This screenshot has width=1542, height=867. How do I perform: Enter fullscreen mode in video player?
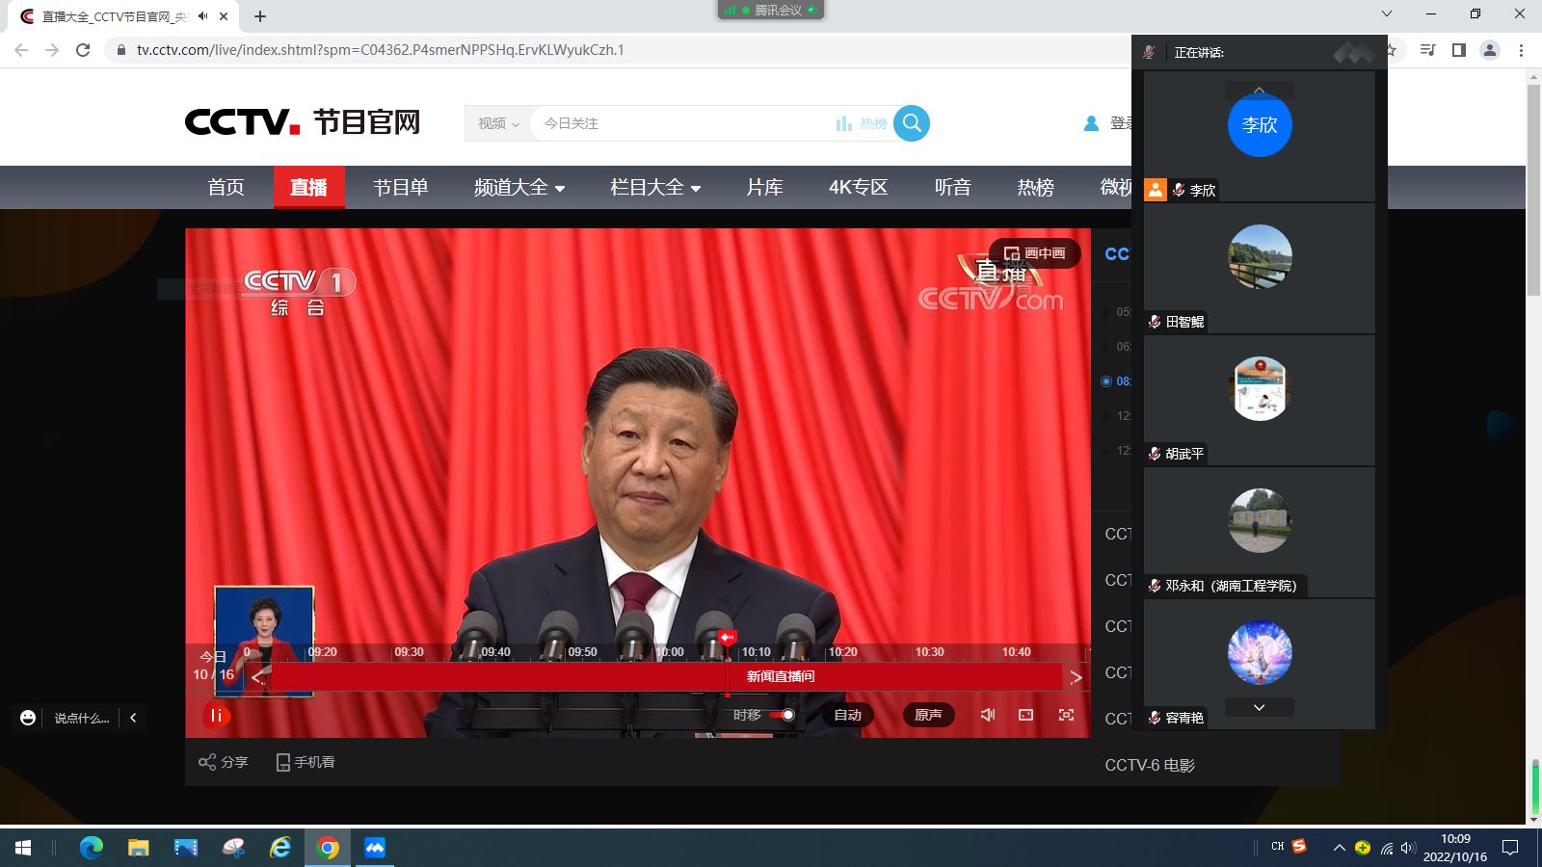(1066, 715)
